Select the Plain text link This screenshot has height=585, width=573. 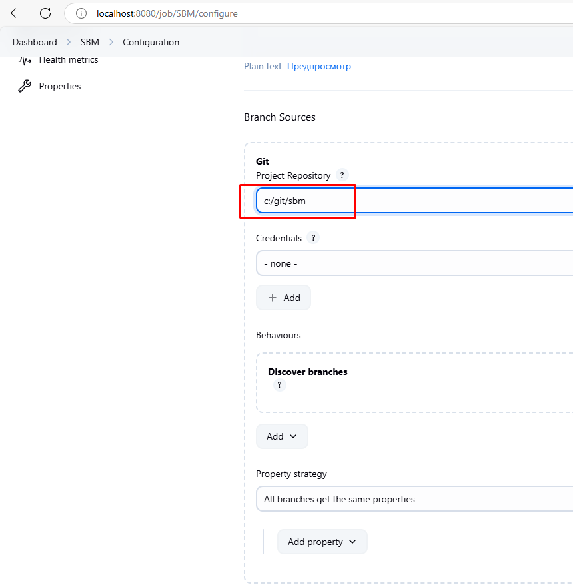pyautogui.click(x=263, y=66)
